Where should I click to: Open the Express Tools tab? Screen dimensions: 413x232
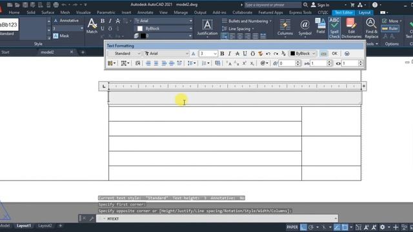pyautogui.click(x=300, y=12)
